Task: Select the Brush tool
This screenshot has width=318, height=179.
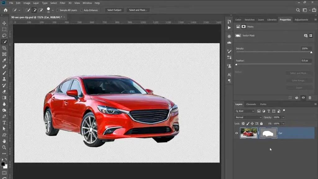Action: [x=4, y=73]
